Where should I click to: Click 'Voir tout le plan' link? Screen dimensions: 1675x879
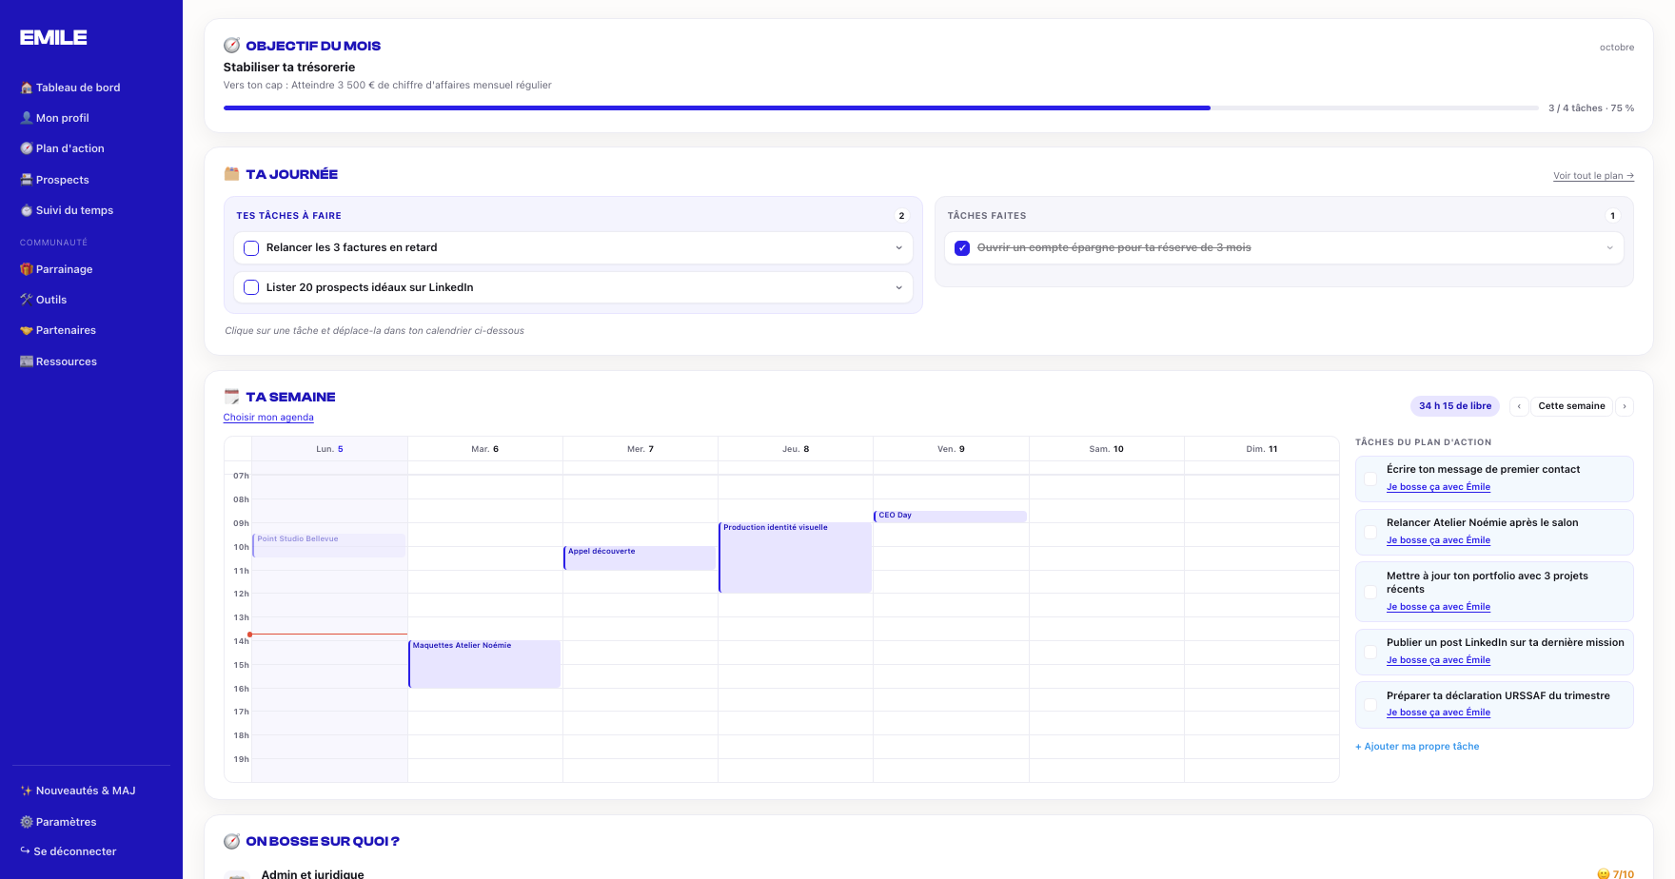pyautogui.click(x=1593, y=176)
